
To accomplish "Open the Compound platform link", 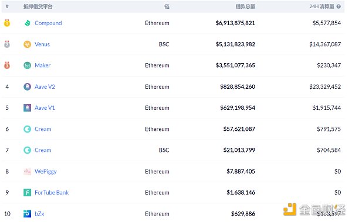I will tap(48, 23).
